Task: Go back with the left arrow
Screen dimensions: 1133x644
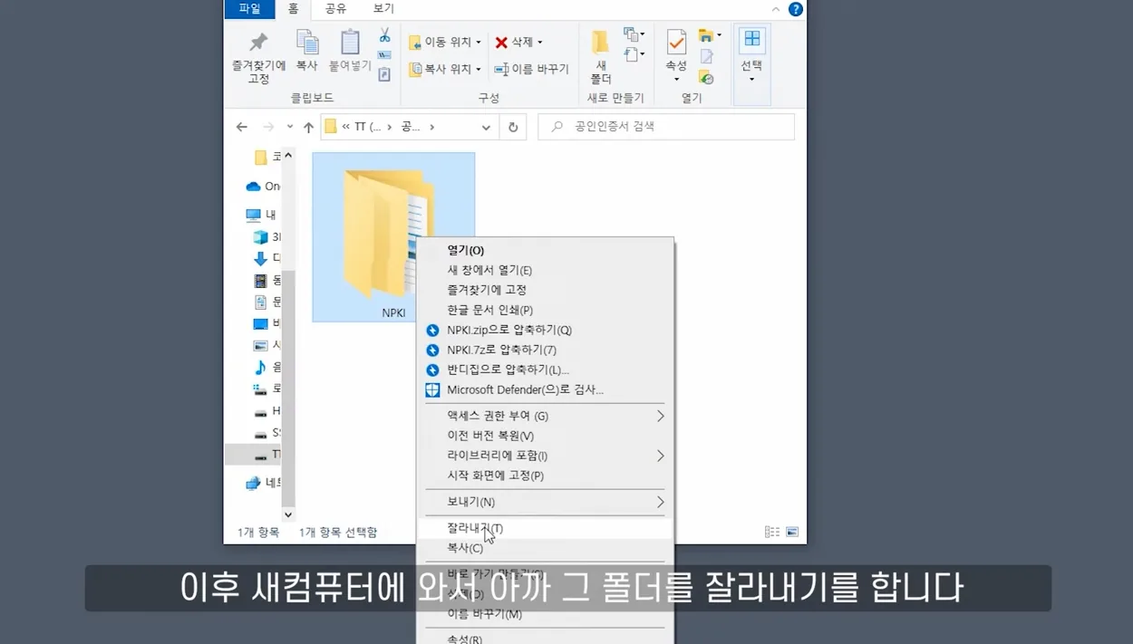Action: point(241,127)
